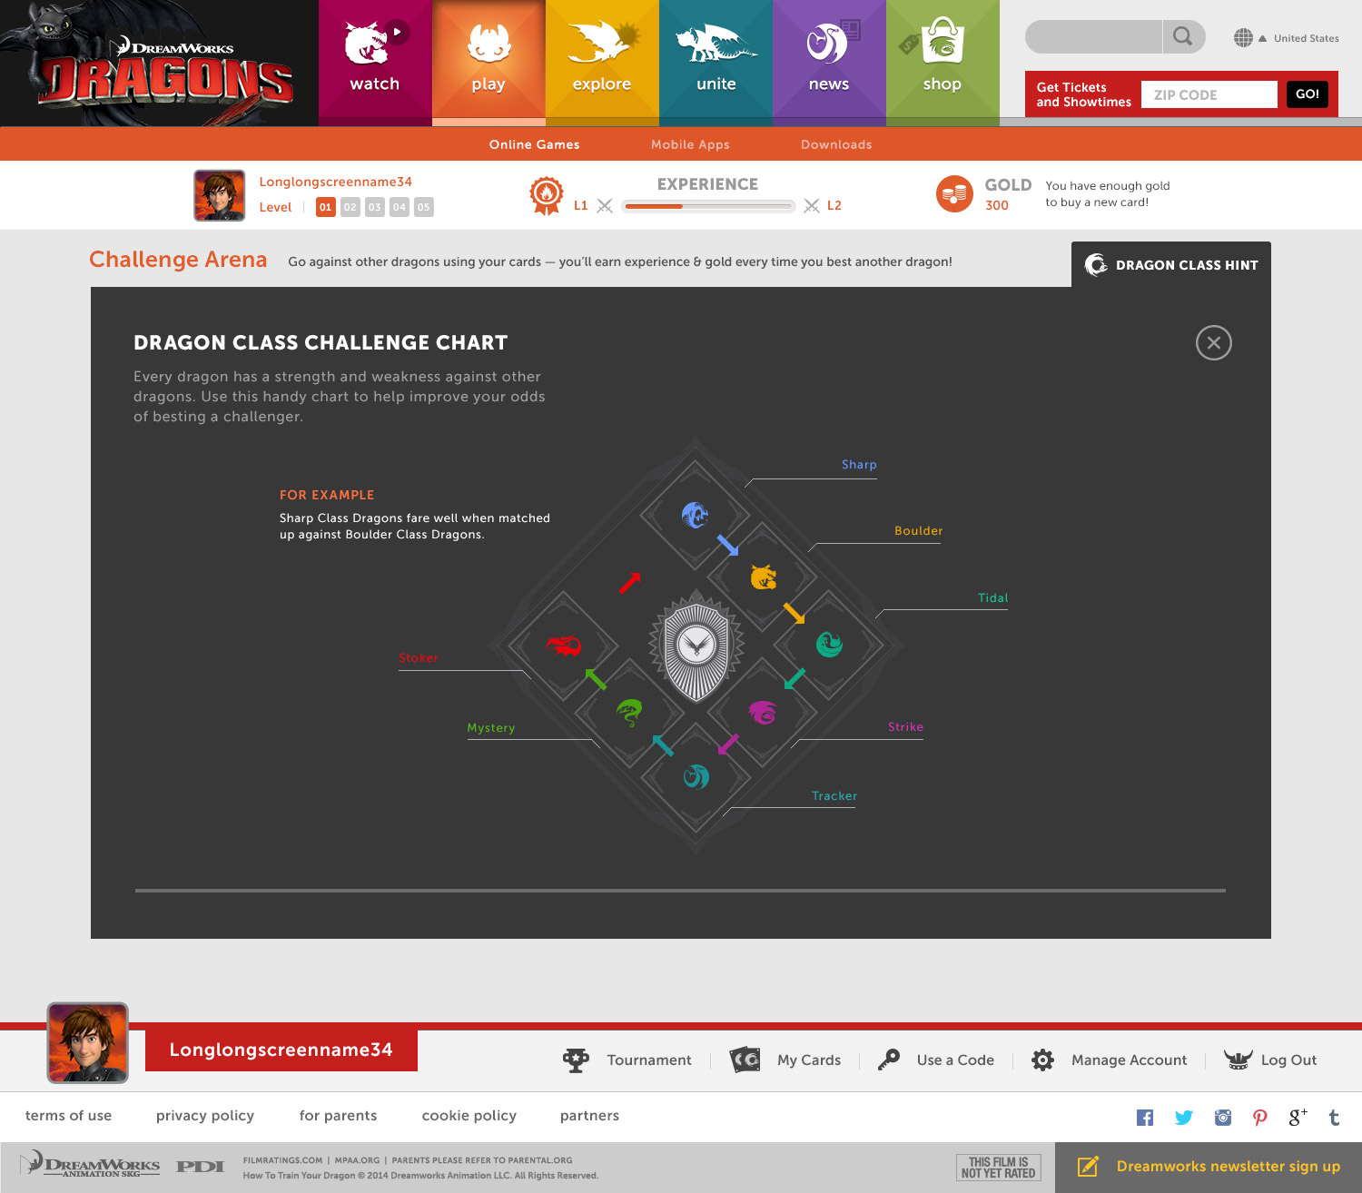This screenshot has height=1193, width=1362.
Task: Open the Tournament page
Action: 627,1060
